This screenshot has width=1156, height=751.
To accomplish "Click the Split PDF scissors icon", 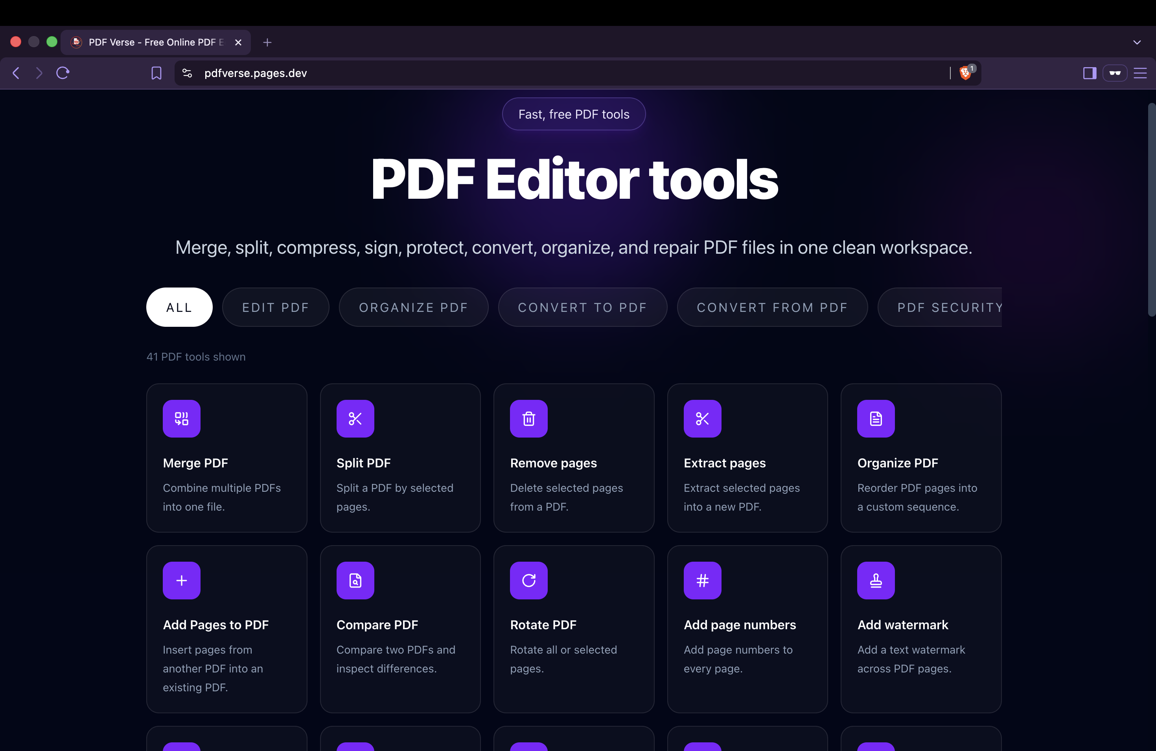I will click(355, 418).
